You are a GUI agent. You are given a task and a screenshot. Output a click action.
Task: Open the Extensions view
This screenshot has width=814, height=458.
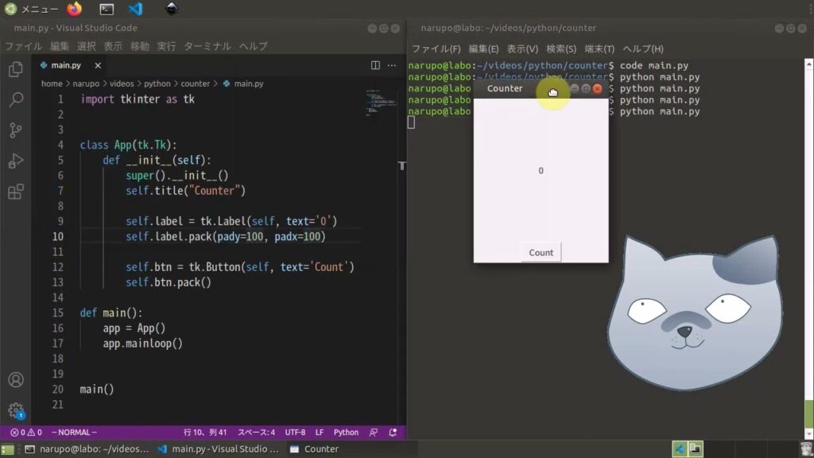(x=16, y=192)
